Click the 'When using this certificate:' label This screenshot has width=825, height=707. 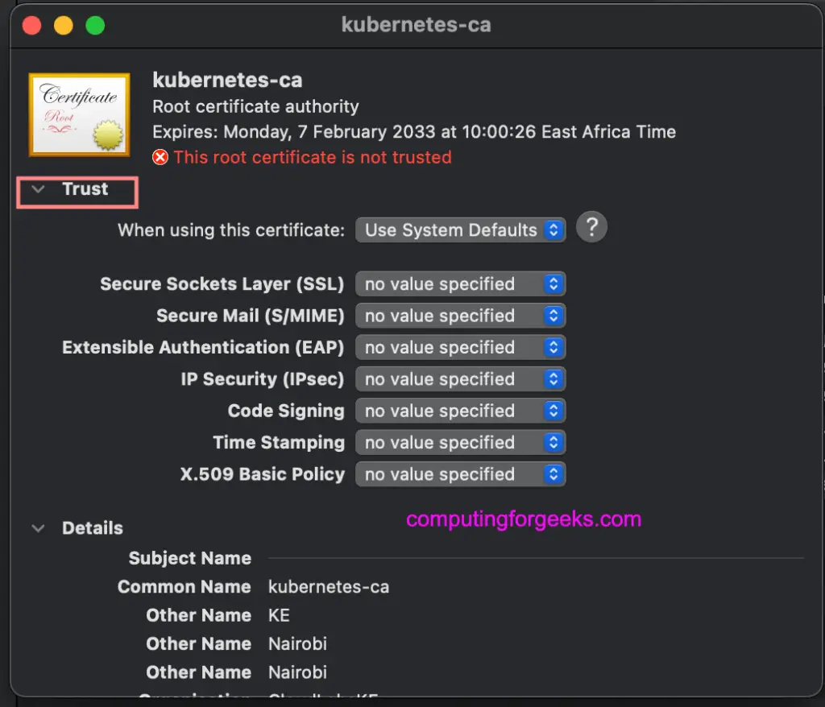(x=231, y=230)
